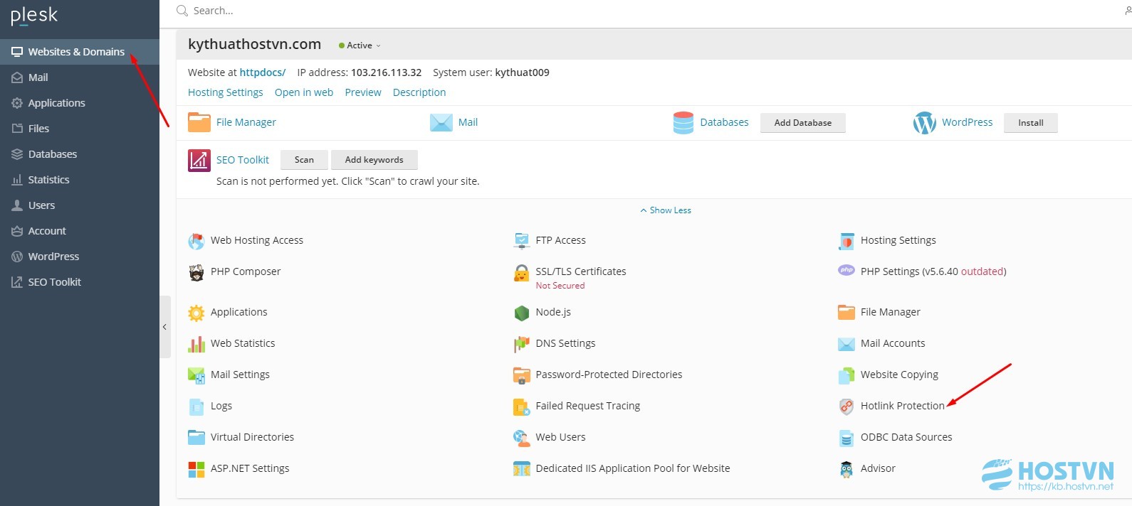Click the Password-Protected Directories icon
The height and width of the screenshot is (506, 1132).
(522, 375)
